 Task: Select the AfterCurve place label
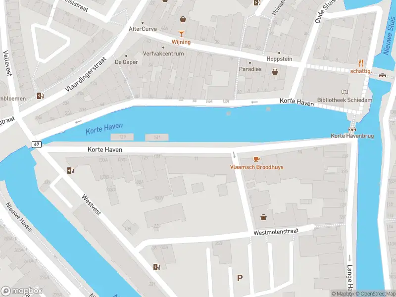143,29
